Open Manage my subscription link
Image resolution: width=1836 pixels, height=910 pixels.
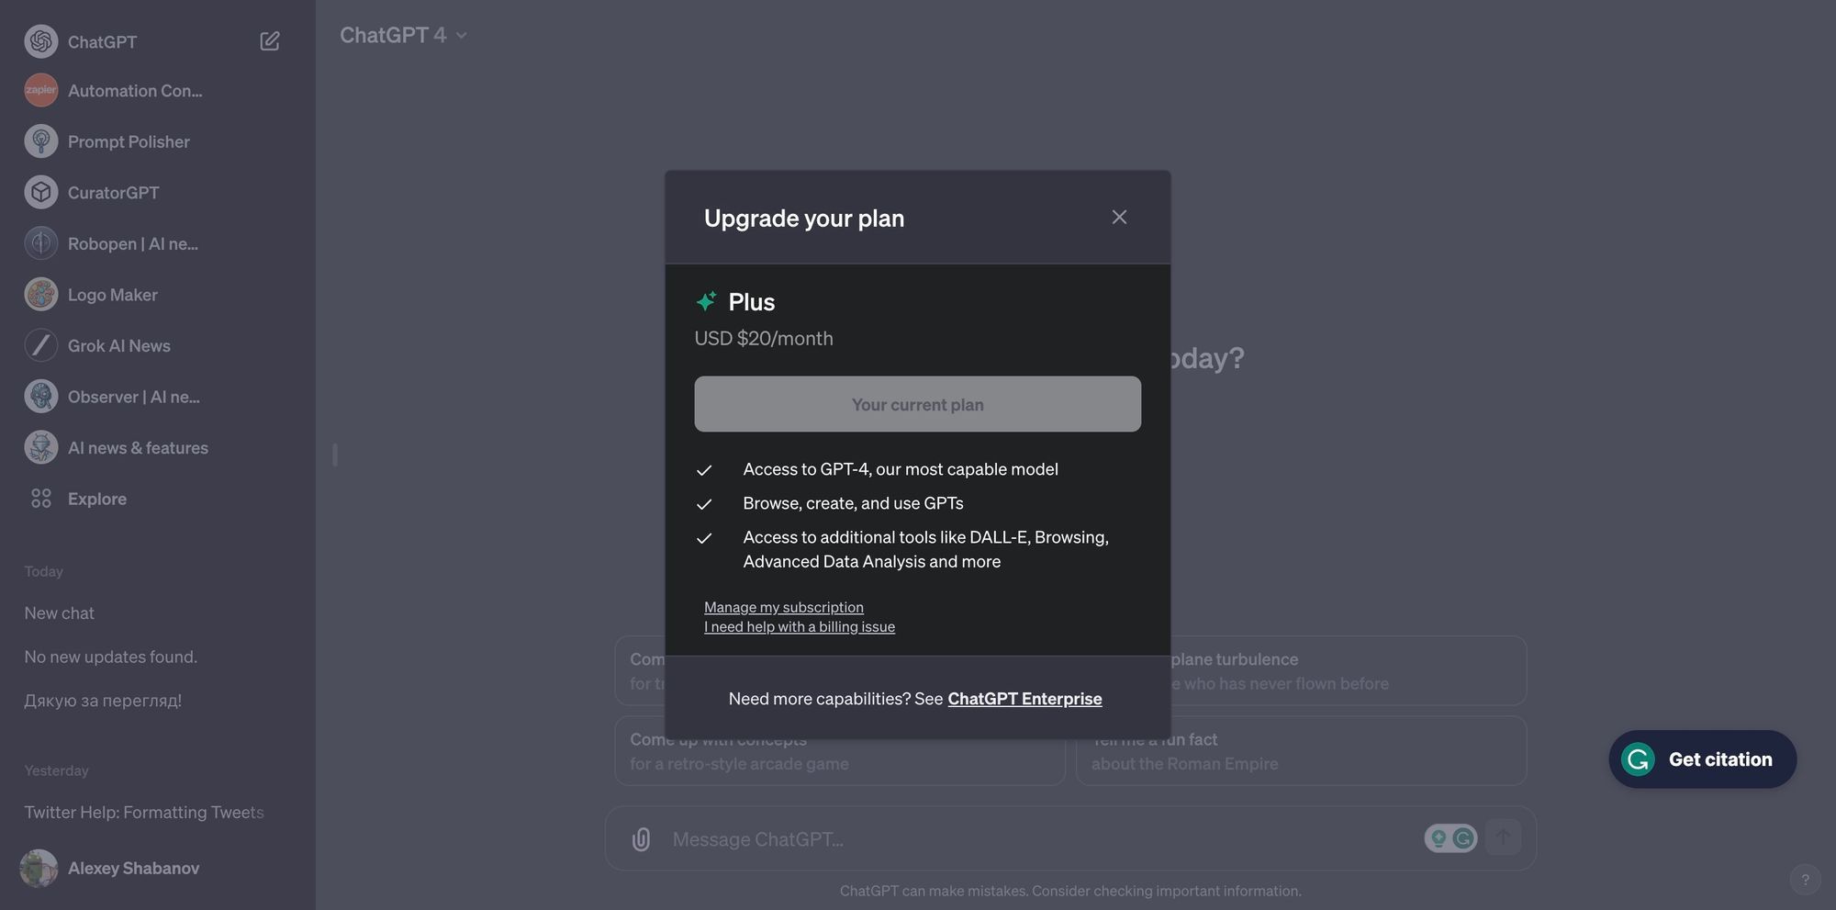pyautogui.click(x=783, y=607)
